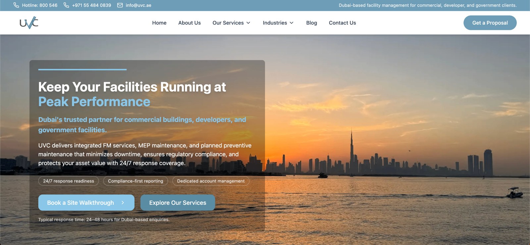Click the Peak Performance heading text
530x245 pixels.
(x=94, y=102)
